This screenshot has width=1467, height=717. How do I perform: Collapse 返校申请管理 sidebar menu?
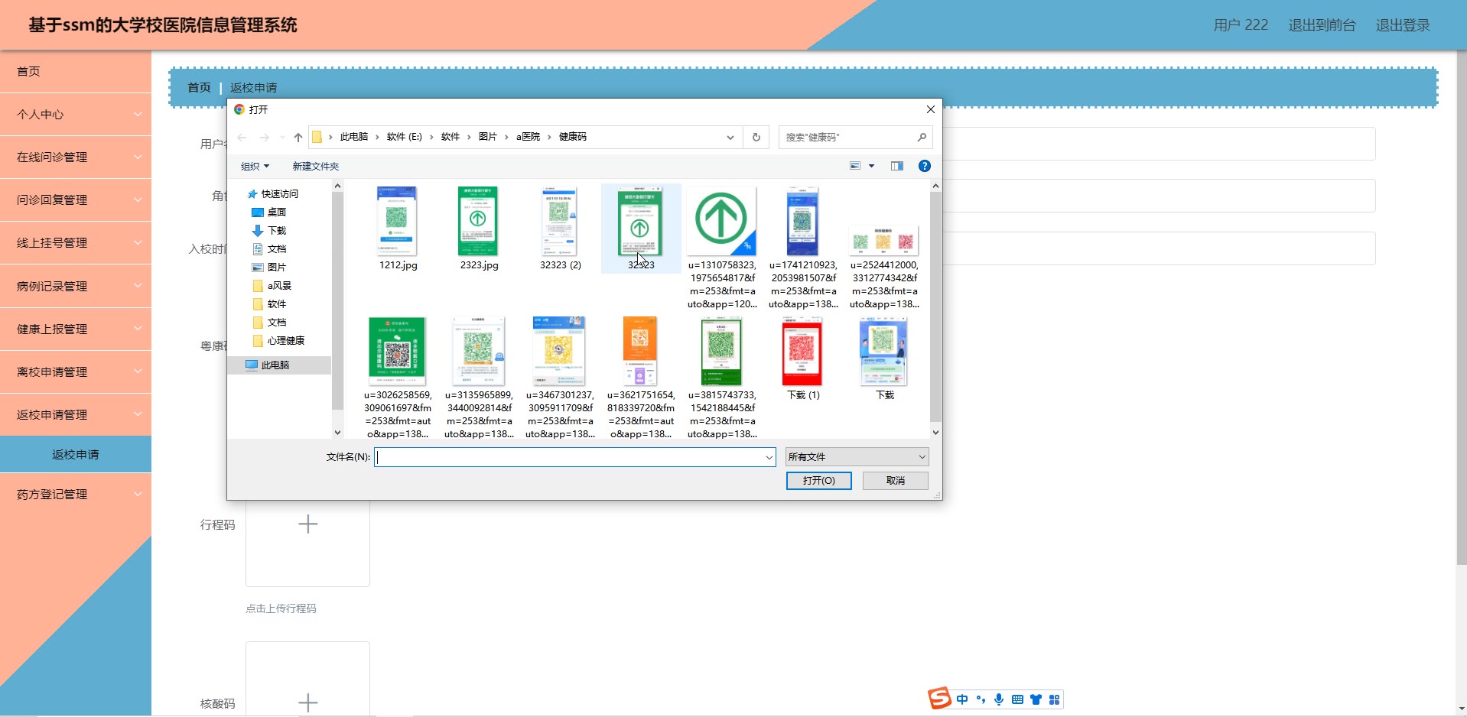(76, 414)
